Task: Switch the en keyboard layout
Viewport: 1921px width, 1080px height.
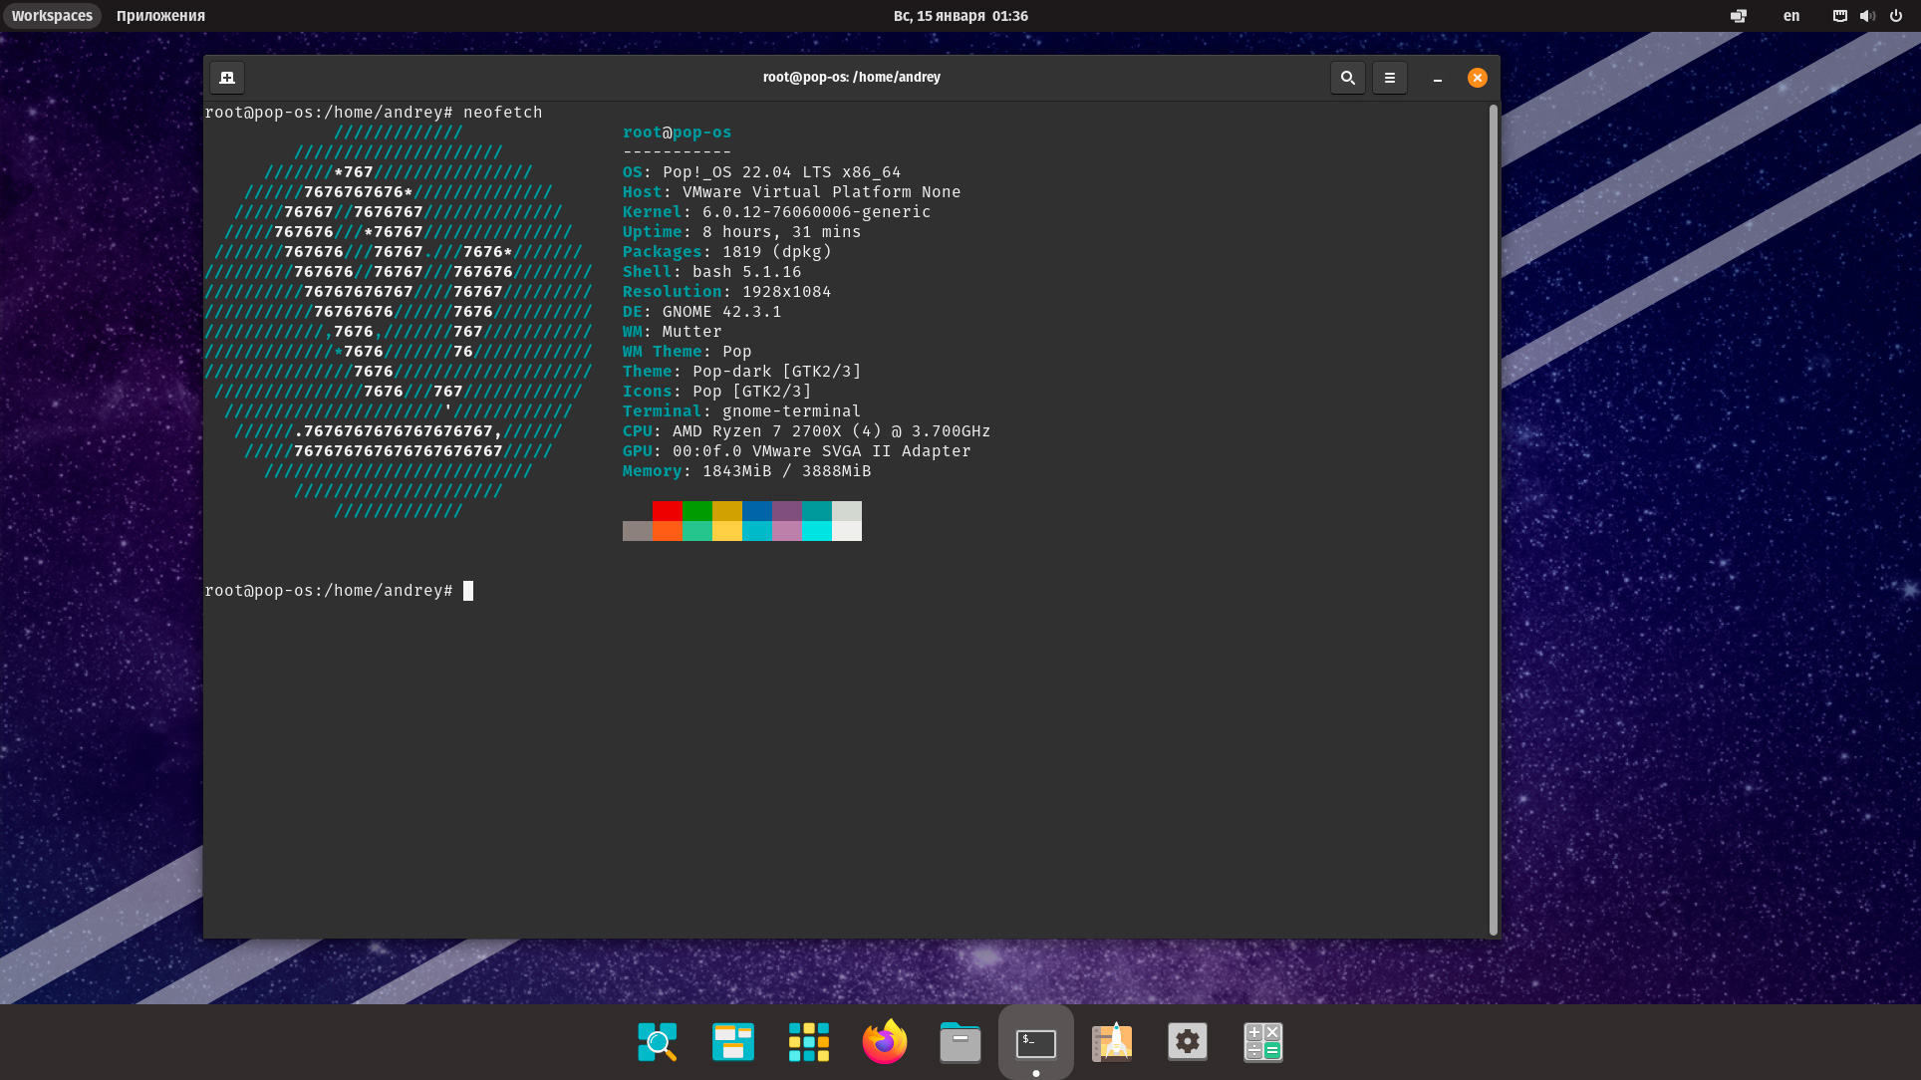Action: pyautogui.click(x=1790, y=16)
